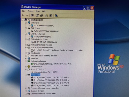The height and width of the screenshot is (97, 129).
Task: Select HL-DT-ST DVD-RAM GH82N drive
Action: (45, 42)
